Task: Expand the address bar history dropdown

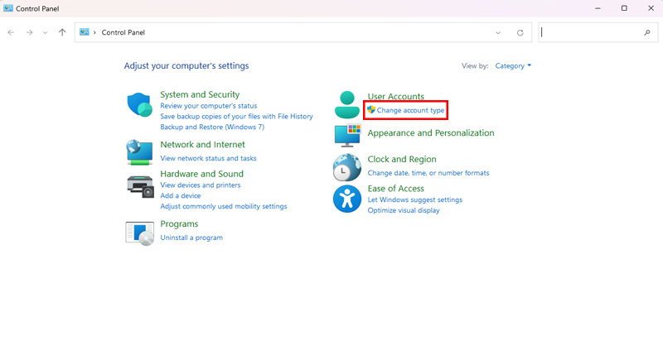Action: click(498, 32)
